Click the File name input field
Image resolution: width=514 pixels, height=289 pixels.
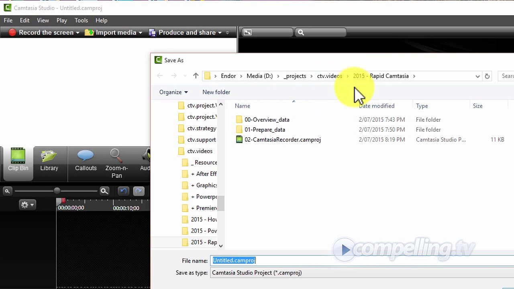click(x=362, y=261)
